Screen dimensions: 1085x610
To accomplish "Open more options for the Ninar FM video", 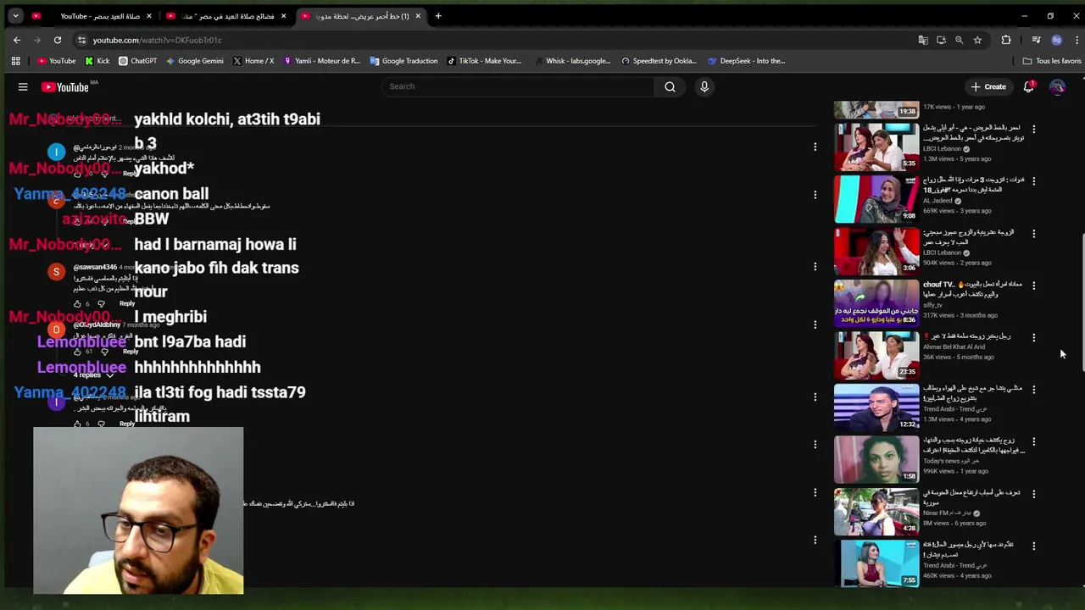I will [1033, 494].
